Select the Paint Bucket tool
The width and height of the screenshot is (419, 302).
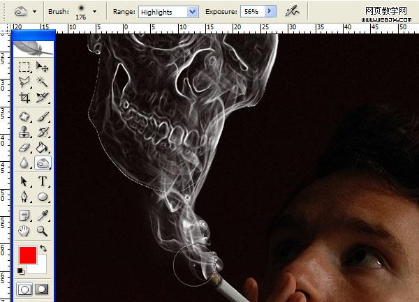(42, 148)
